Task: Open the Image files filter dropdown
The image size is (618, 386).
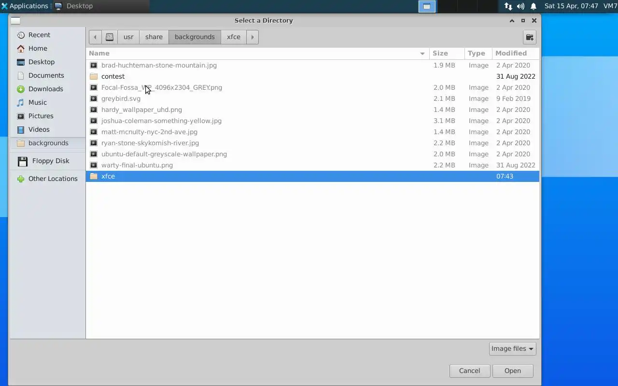Action: click(512, 348)
